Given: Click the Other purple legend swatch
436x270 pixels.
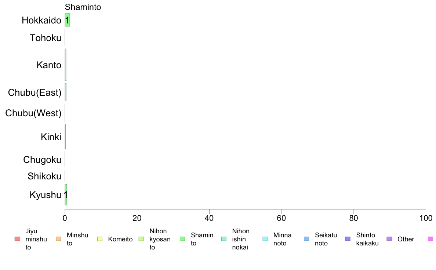Looking at the screenshot, I should coord(389,239).
